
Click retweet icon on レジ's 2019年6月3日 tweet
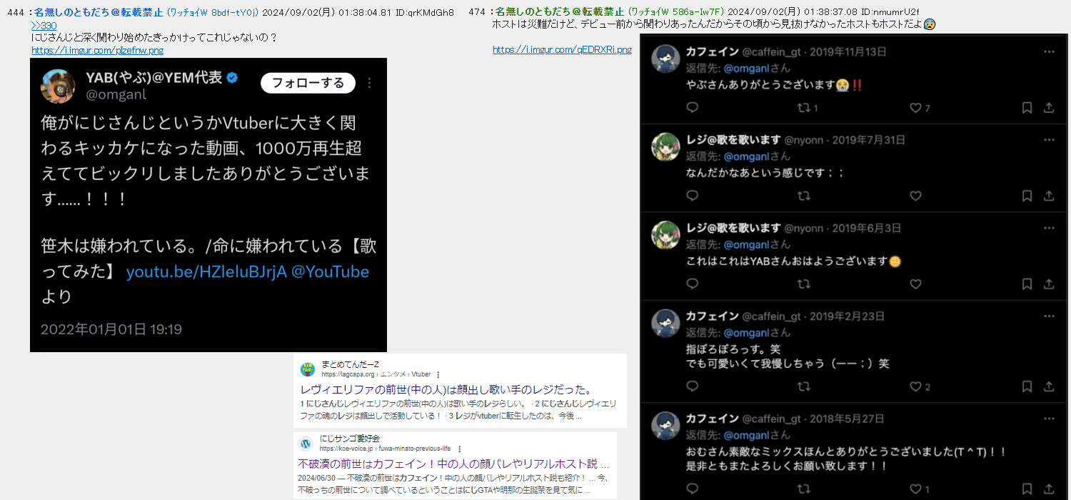[x=803, y=284]
